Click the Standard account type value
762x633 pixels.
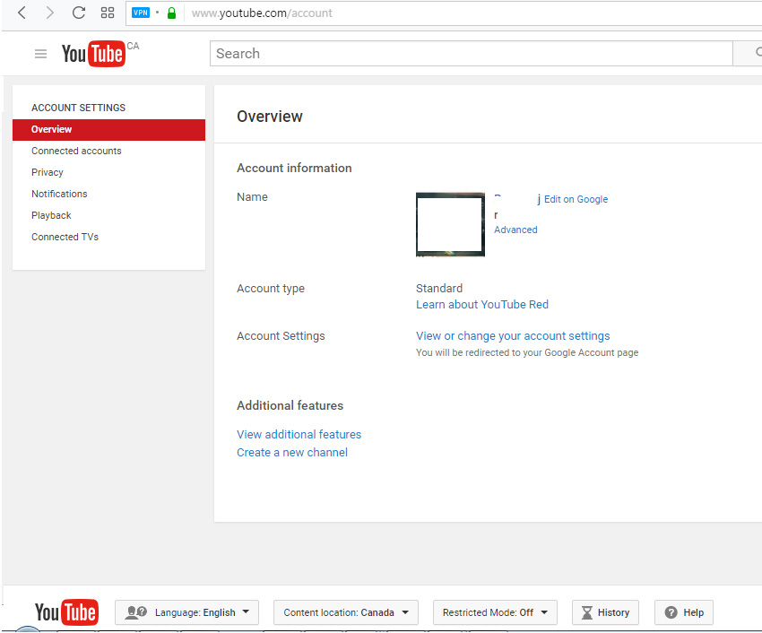(x=439, y=289)
